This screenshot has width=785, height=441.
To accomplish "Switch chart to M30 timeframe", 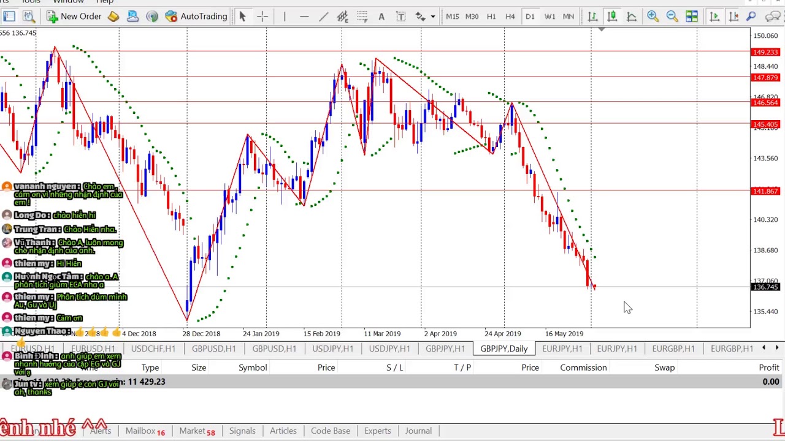I will click(x=472, y=17).
